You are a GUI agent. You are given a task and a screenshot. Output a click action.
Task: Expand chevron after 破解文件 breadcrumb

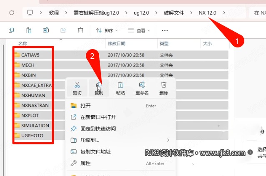click(x=191, y=13)
